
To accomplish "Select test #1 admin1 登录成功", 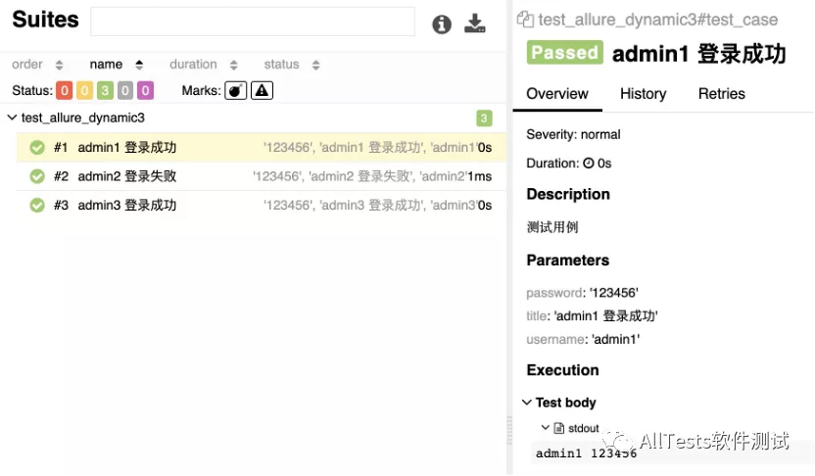I will click(262, 147).
